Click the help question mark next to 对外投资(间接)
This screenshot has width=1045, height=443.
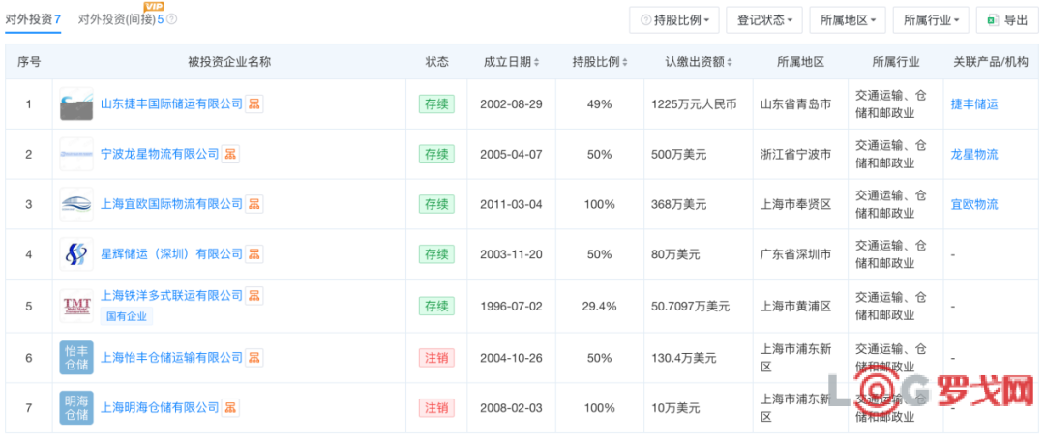[x=172, y=19]
